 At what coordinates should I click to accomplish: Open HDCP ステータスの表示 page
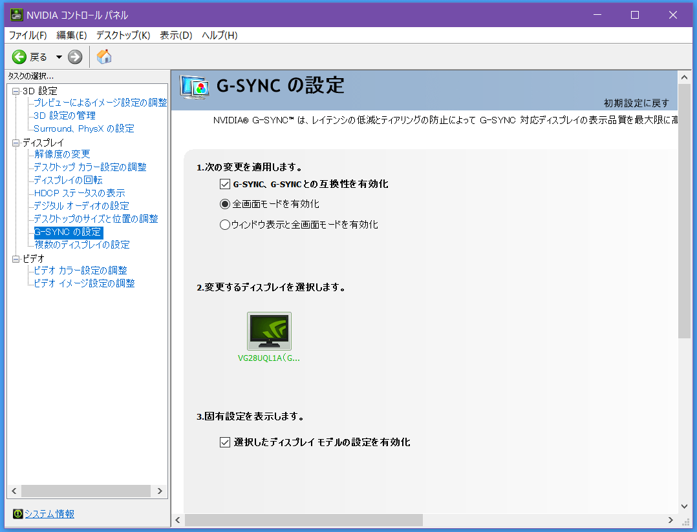80,193
